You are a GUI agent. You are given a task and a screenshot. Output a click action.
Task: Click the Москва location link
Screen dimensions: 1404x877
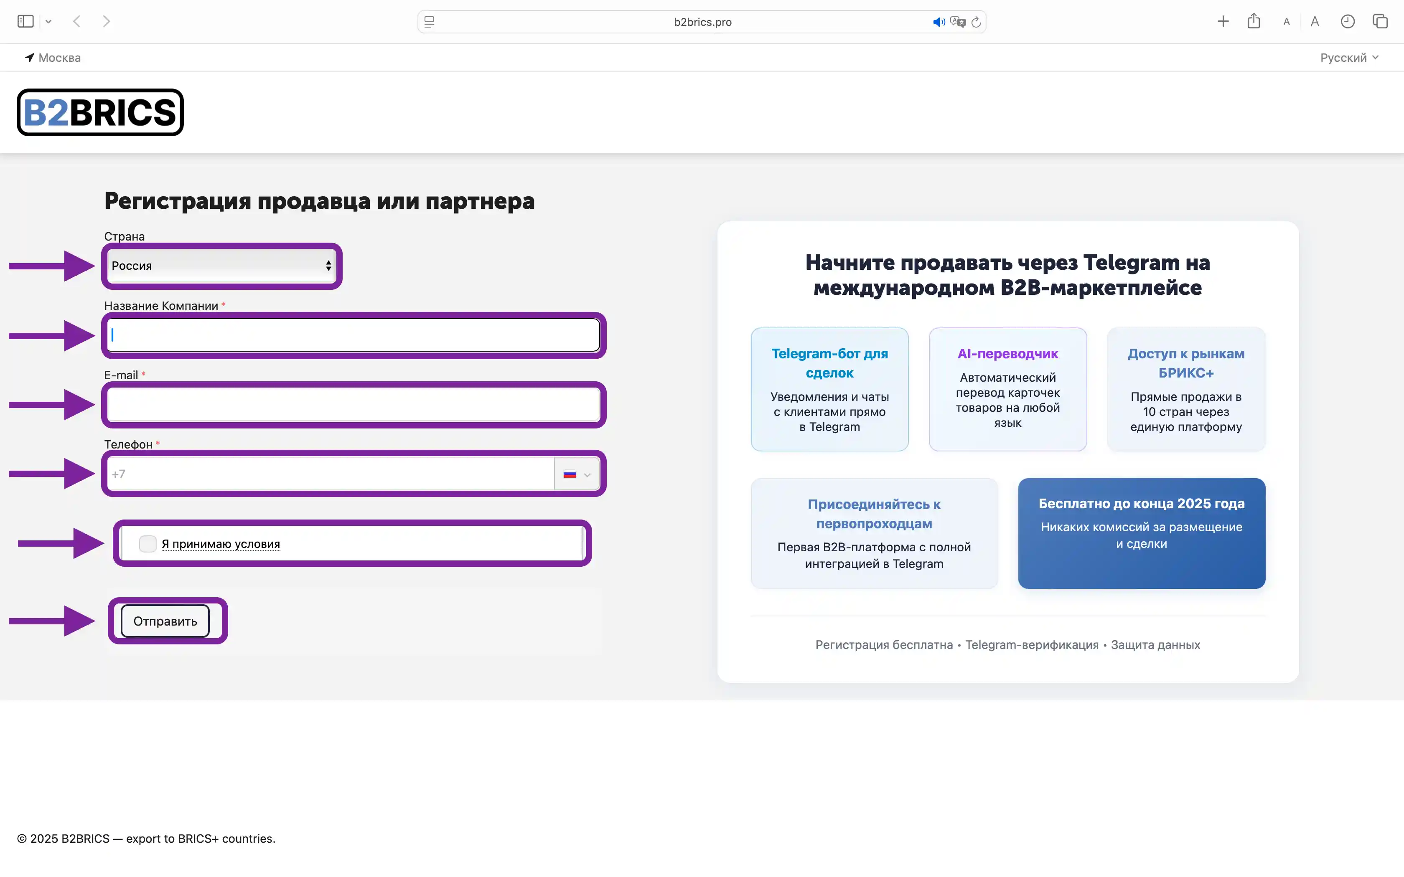click(53, 58)
